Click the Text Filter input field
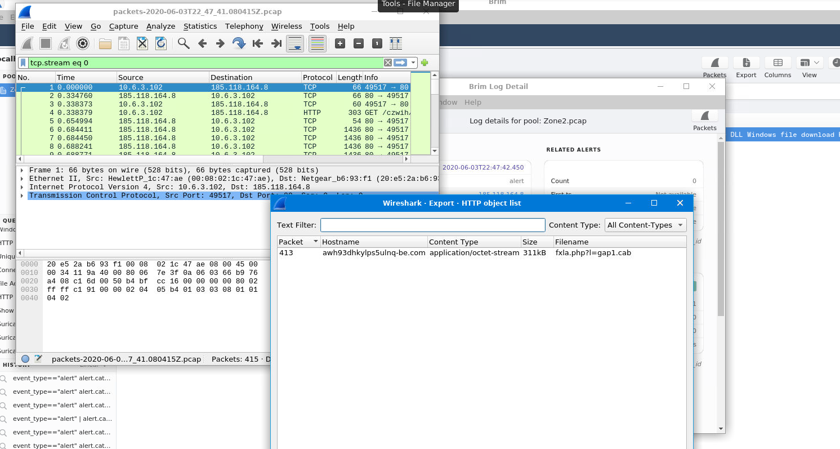The width and height of the screenshot is (840, 449). point(433,225)
